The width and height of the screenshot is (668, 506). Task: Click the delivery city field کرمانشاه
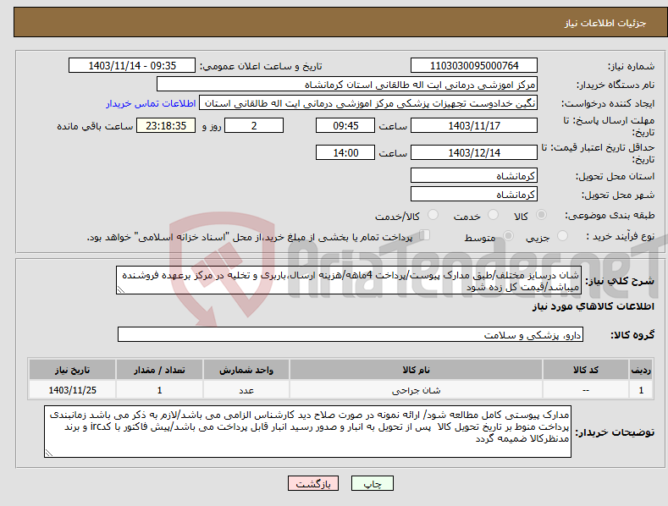tap(474, 195)
